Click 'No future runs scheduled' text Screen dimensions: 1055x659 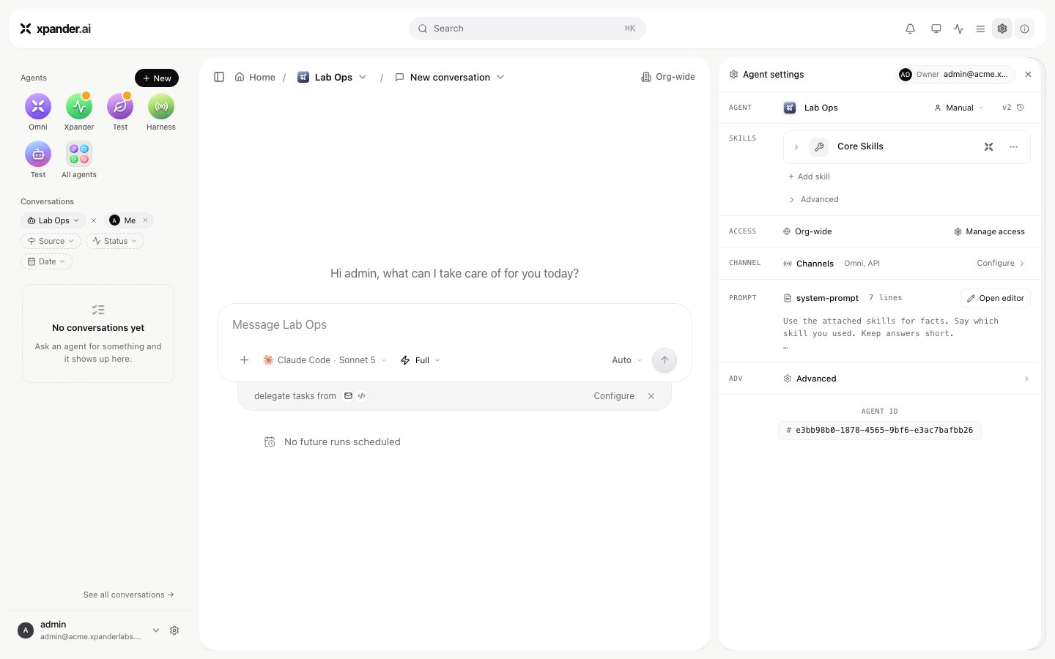coord(342,442)
